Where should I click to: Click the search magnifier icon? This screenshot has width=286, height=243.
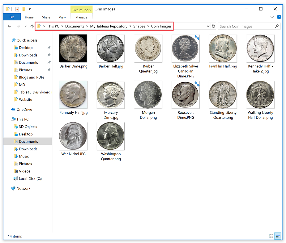[277, 26]
